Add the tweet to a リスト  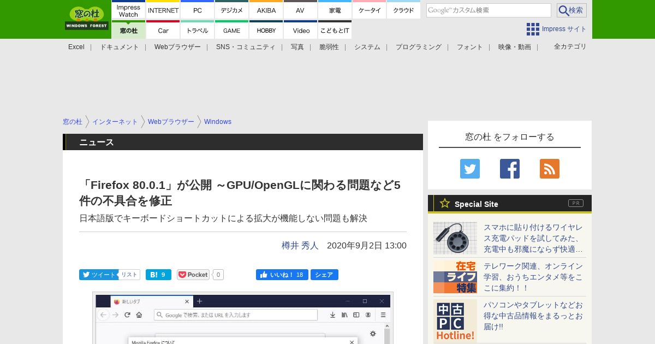129,275
